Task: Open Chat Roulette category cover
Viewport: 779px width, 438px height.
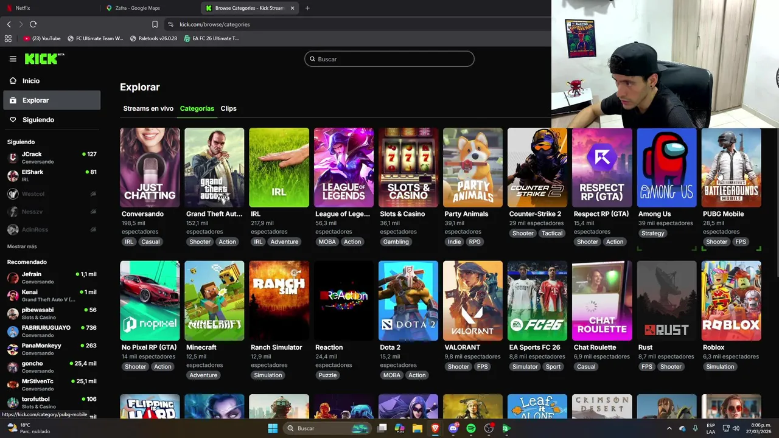Action: click(602, 301)
